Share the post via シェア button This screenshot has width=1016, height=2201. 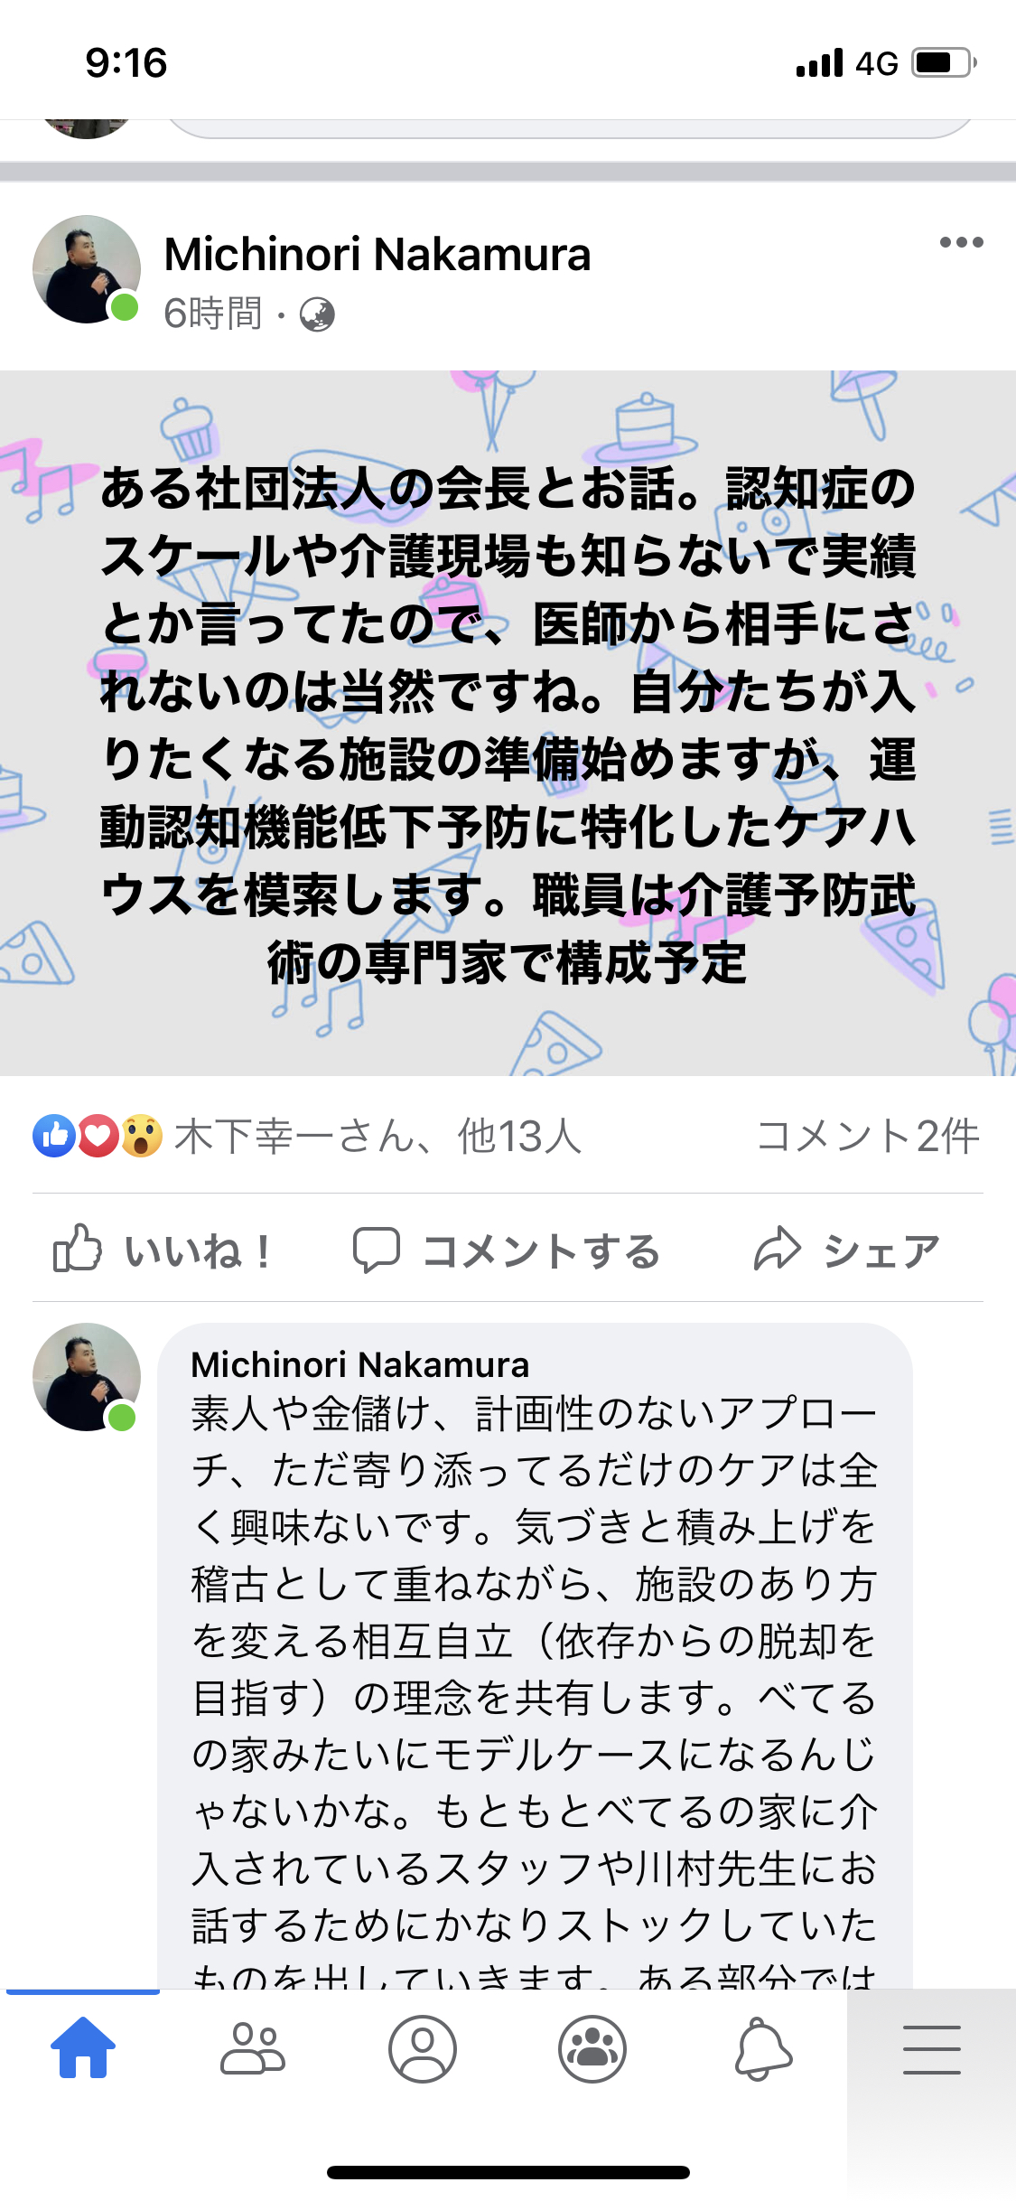[x=847, y=1250]
